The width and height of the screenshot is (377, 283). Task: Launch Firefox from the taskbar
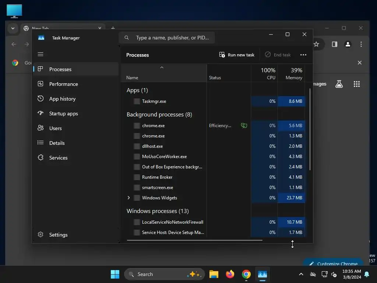coord(230,274)
